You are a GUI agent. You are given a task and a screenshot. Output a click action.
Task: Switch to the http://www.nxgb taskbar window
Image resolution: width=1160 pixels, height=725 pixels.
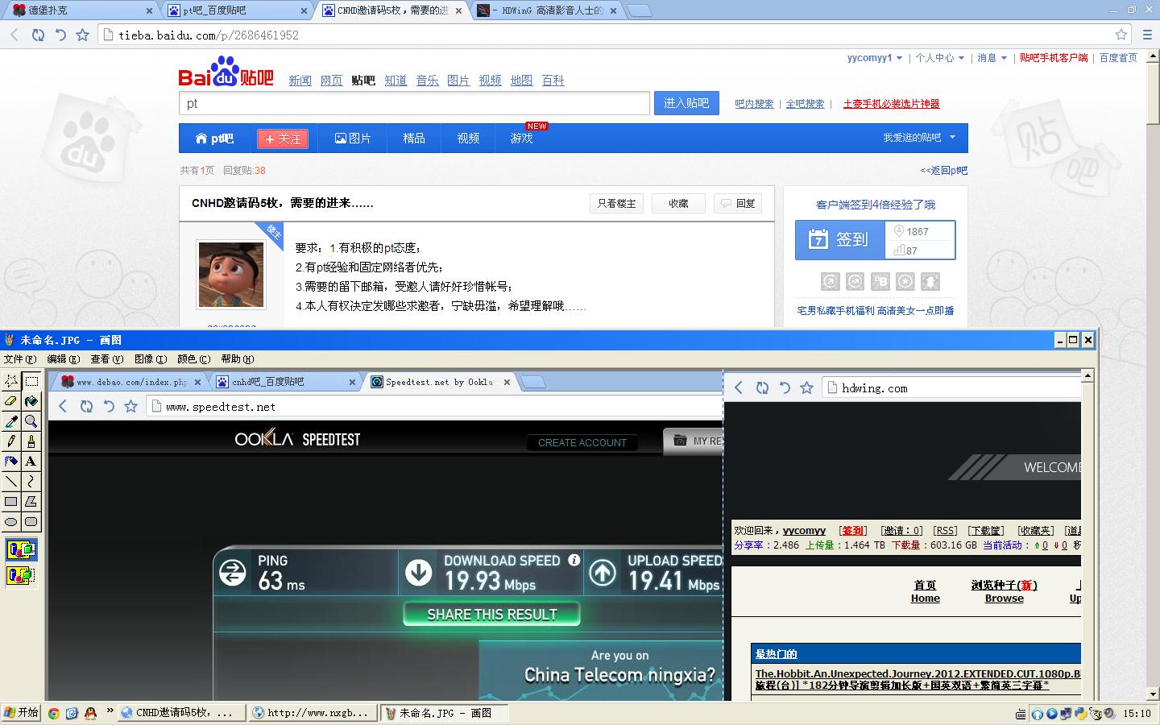[313, 713]
